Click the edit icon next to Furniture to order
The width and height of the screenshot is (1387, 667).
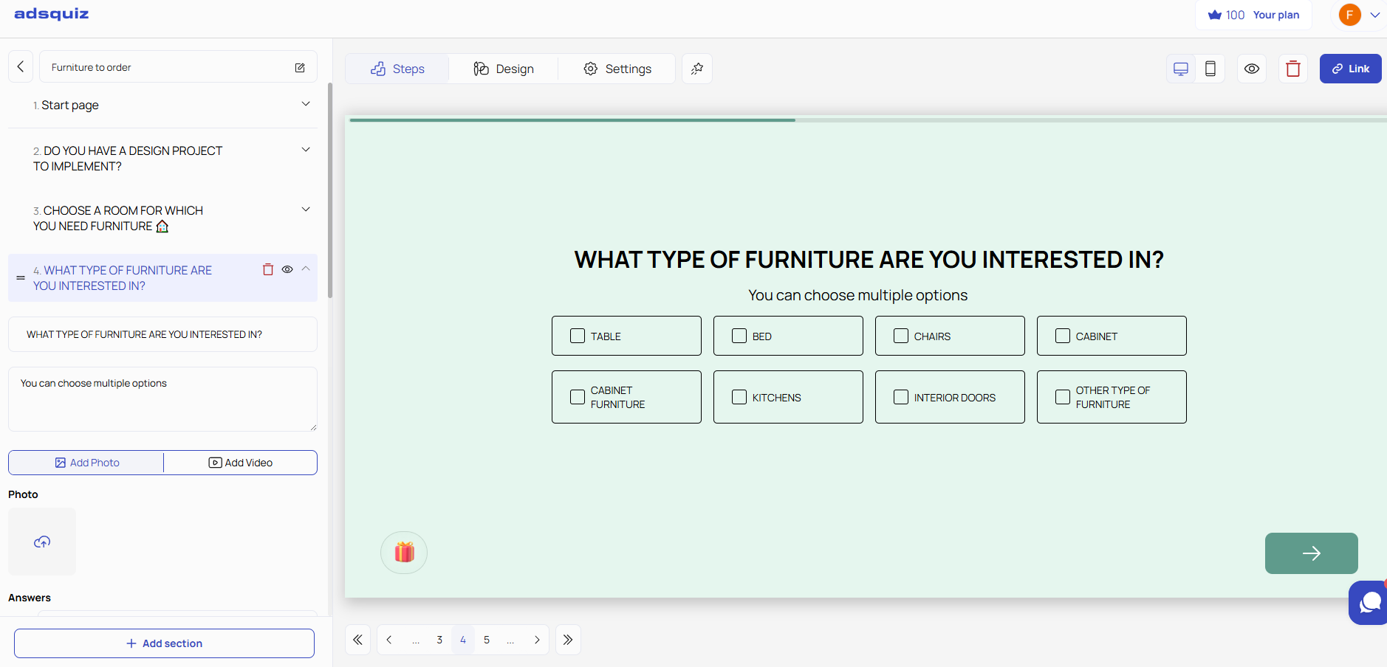pos(300,67)
